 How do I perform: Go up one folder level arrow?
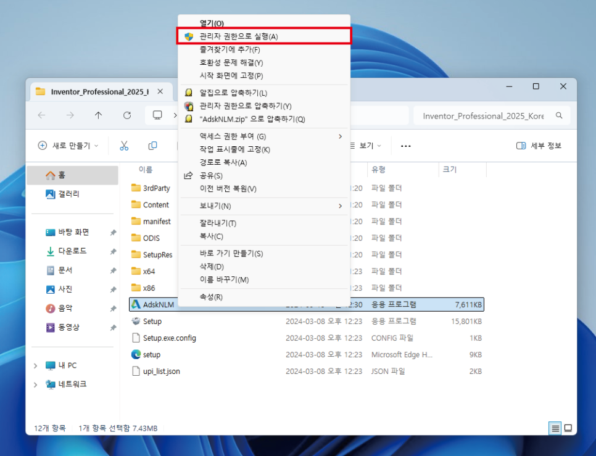[99, 115]
